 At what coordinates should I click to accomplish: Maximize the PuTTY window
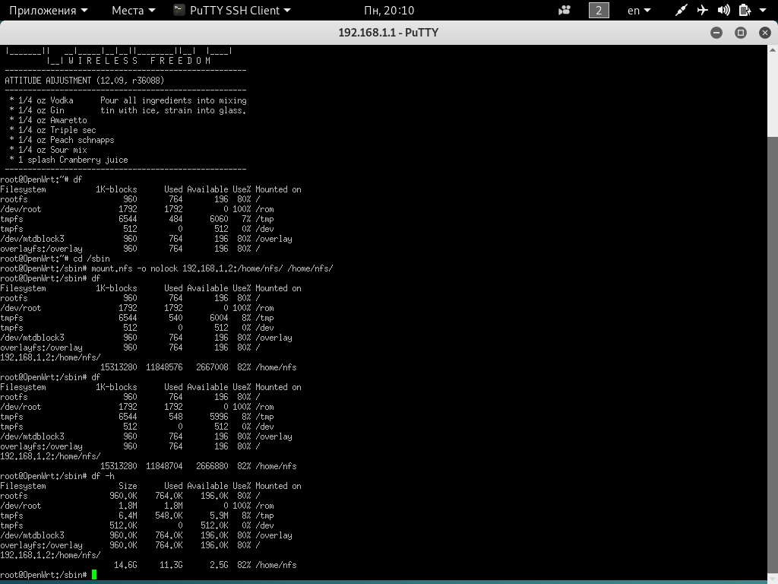tap(741, 33)
